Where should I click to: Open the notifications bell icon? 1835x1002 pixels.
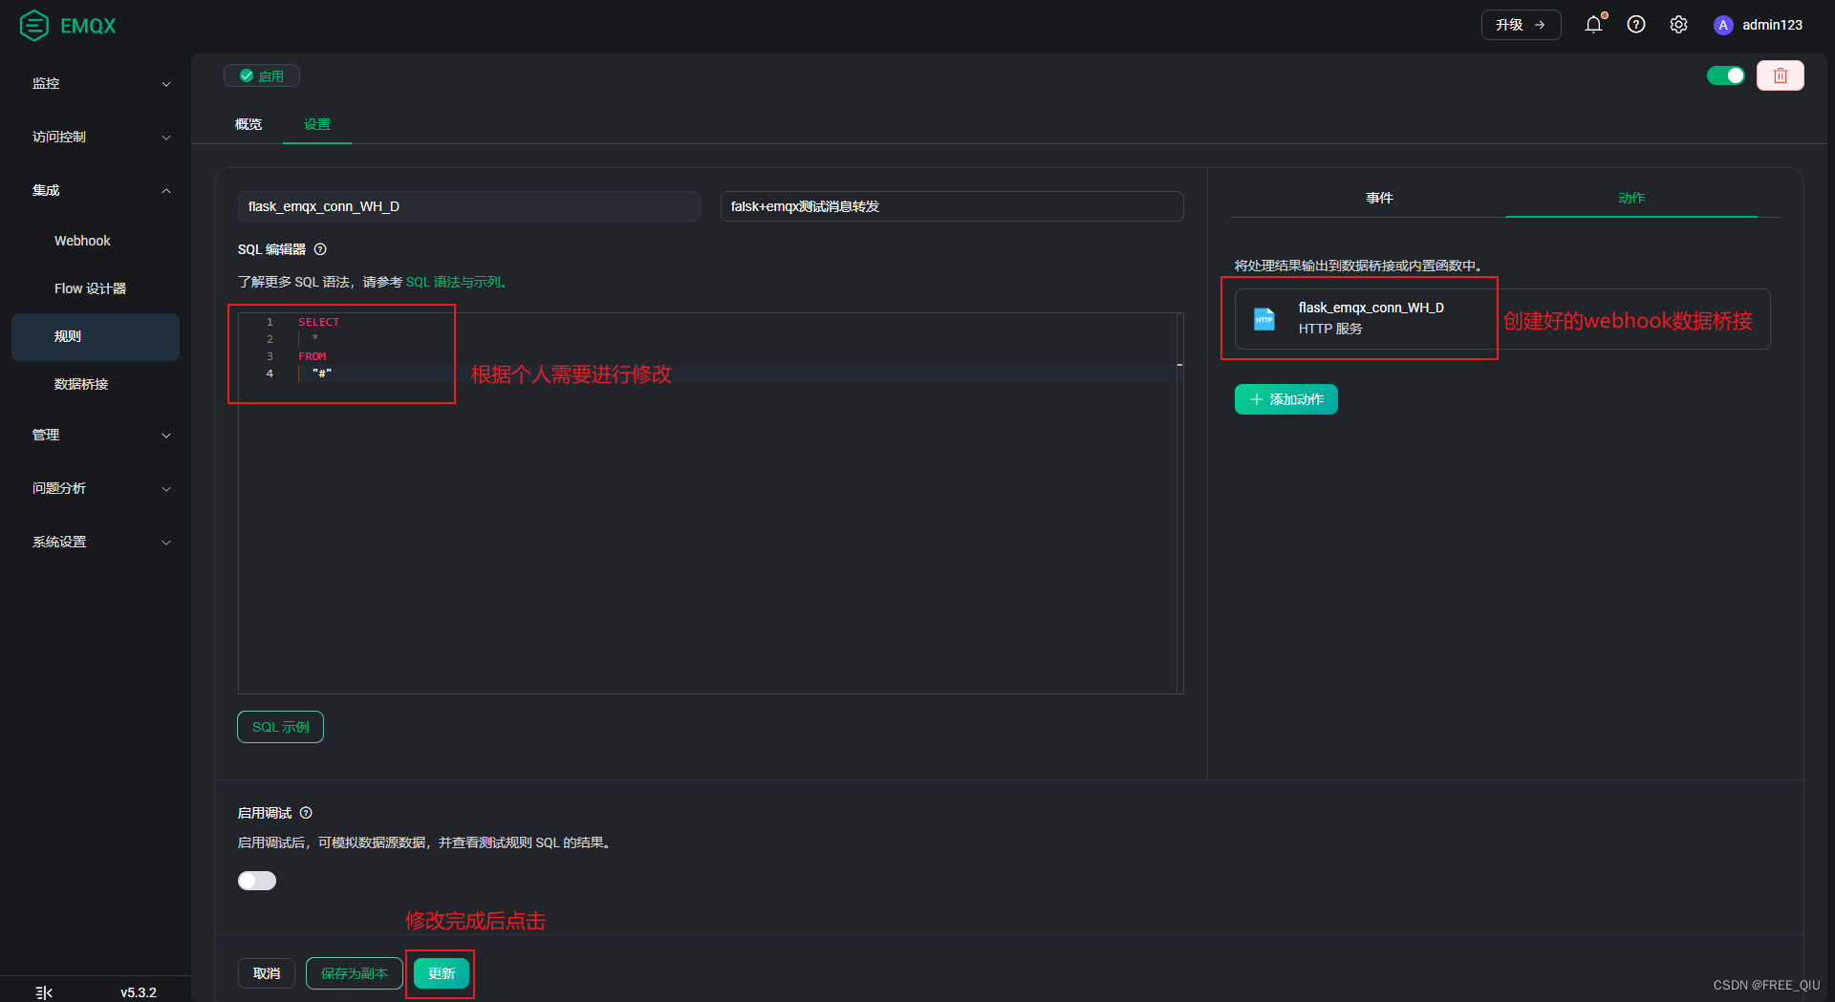tap(1593, 25)
